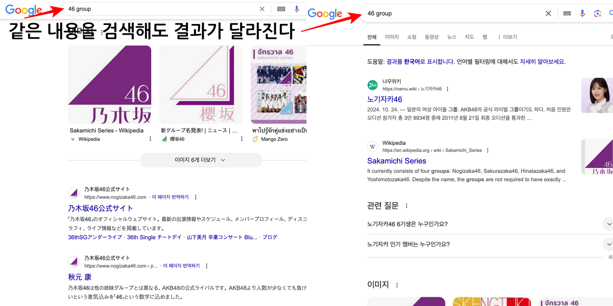Open on-screen keyboard in right window

pyautogui.click(x=567, y=13)
